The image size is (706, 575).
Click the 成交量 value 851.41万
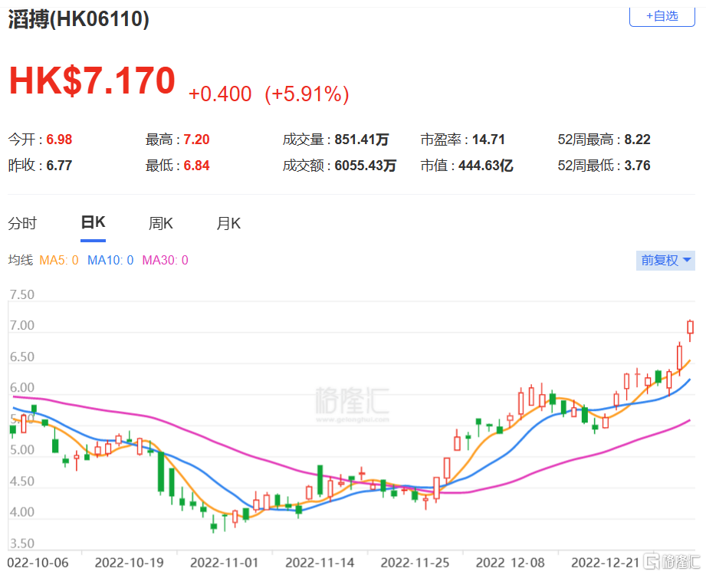tap(362, 140)
